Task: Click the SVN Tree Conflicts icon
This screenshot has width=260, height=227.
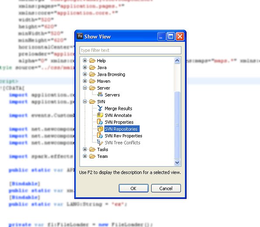Action: tap(100, 143)
